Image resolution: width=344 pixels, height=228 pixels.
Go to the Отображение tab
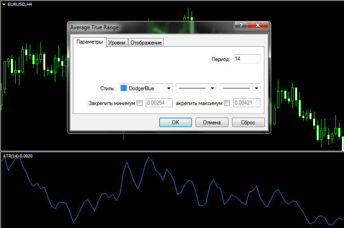[x=146, y=43]
